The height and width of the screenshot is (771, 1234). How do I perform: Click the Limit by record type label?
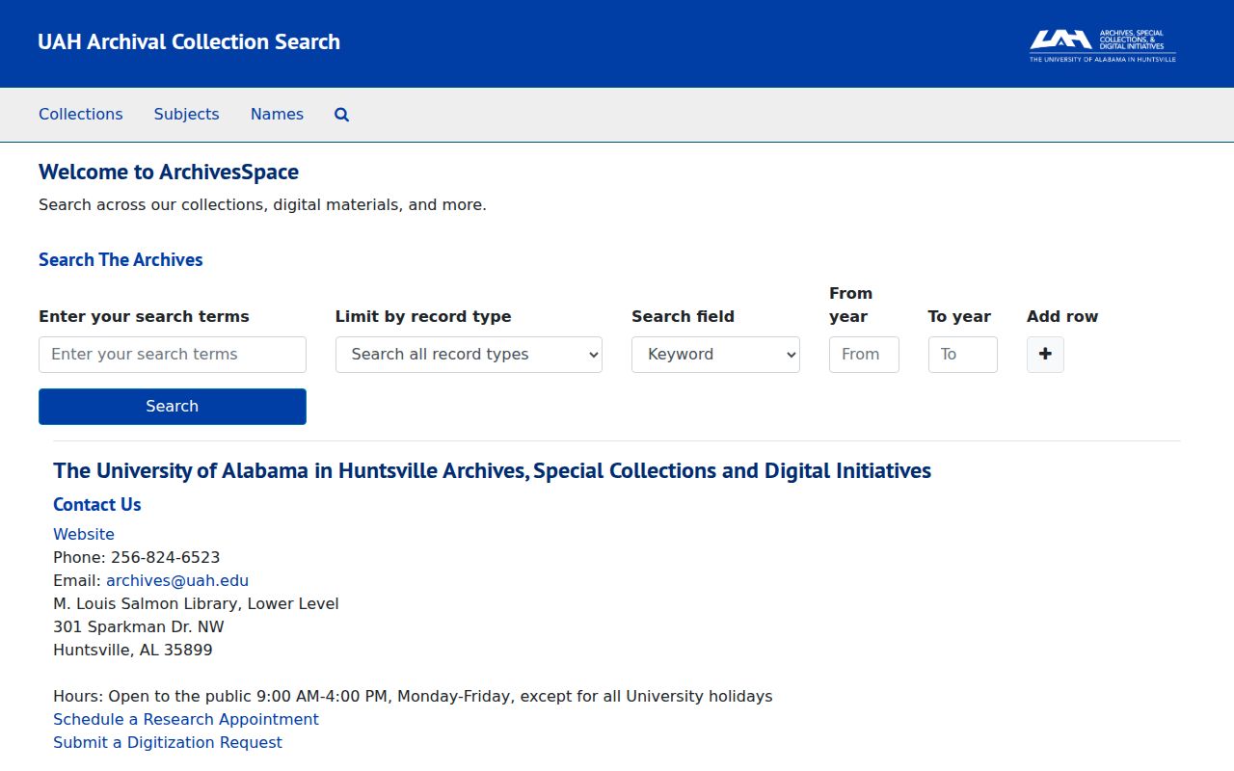pos(423,316)
